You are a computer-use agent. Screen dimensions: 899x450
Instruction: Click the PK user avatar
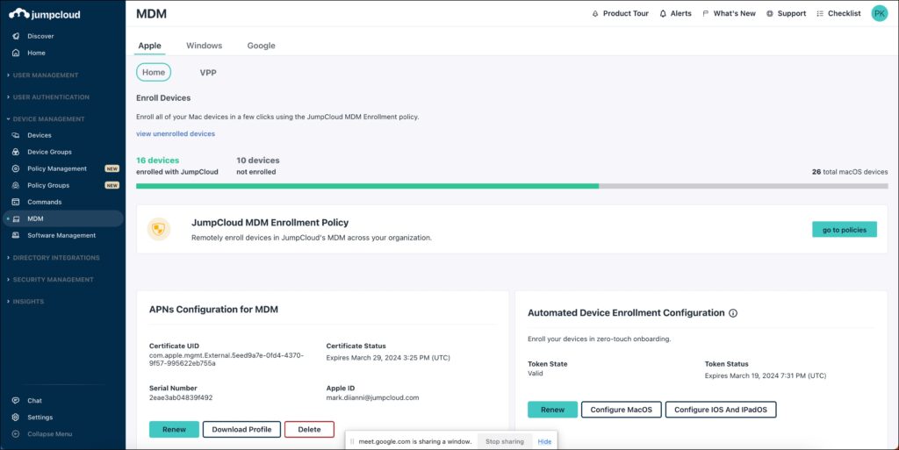tap(879, 13)
